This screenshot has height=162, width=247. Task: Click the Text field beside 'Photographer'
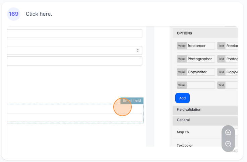231,59
